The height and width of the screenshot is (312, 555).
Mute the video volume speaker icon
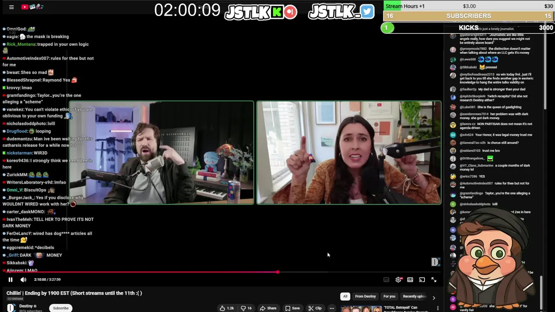point(23,280)
